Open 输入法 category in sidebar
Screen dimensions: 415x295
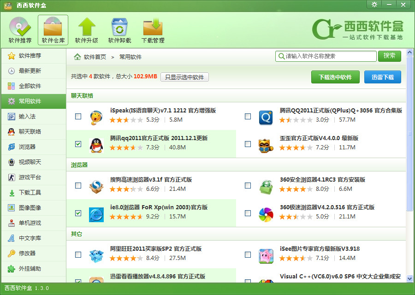34,117
